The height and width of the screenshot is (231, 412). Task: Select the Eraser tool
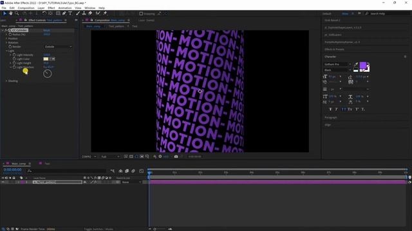click(90, 13)
